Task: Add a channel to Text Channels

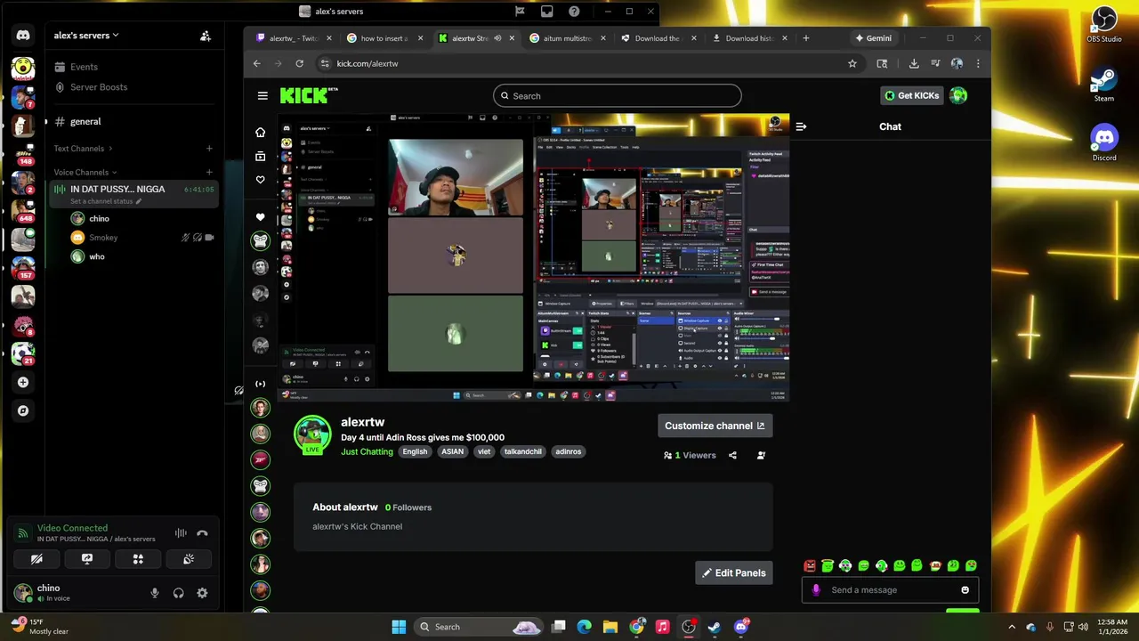Action: (x=209, y=149)
